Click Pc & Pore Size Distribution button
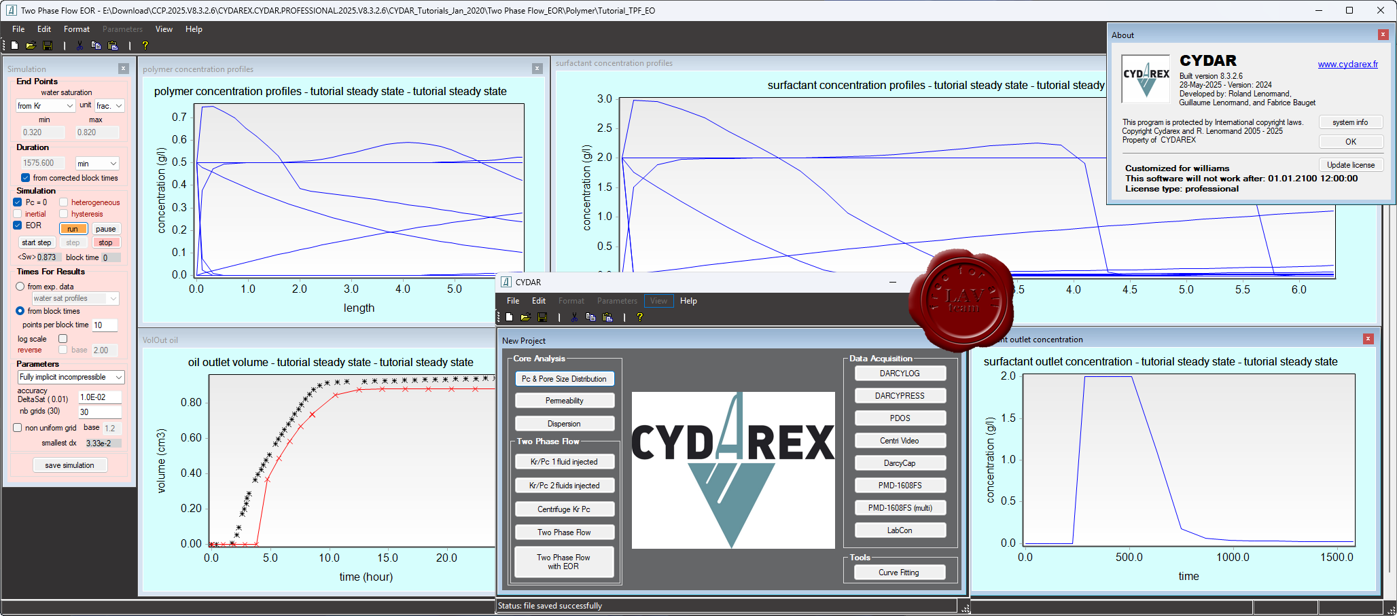The width and height of the screenshot is (1397, 616). 564,378
